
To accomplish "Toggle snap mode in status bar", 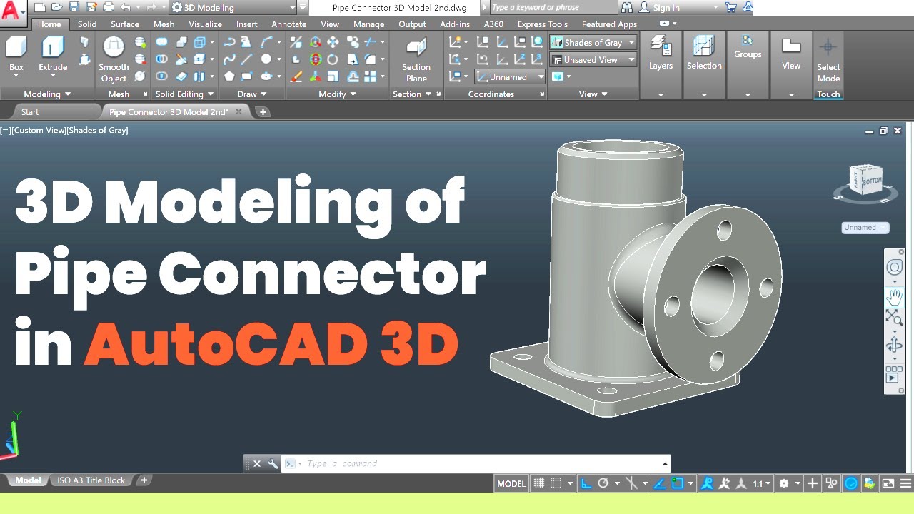I will coord(558,483).
